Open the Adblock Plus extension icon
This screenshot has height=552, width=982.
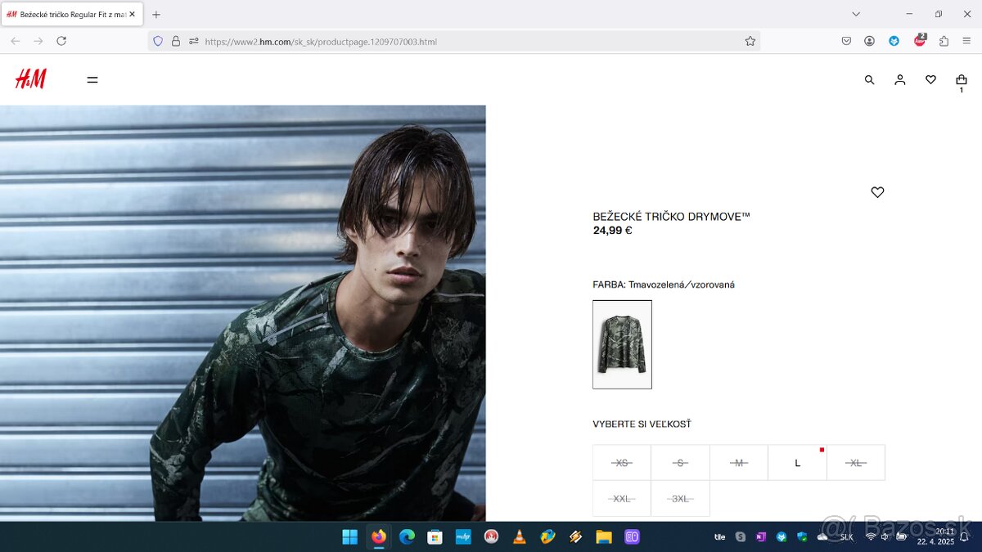click(x=920, y=41)
